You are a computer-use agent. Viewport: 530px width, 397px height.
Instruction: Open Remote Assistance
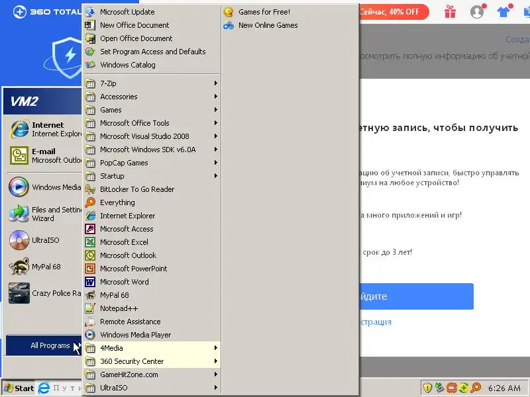point(152,322)
